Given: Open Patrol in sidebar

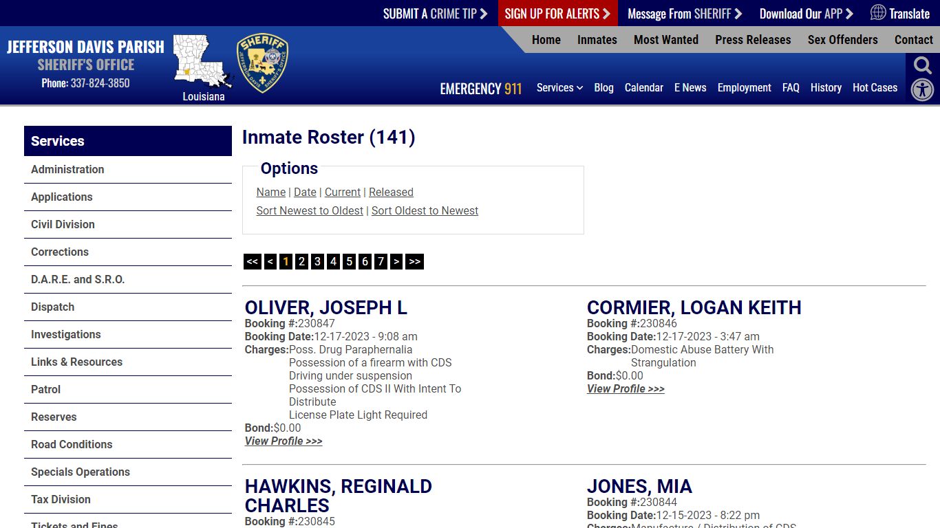Looking at the screenshot, I should click(128, 389).
